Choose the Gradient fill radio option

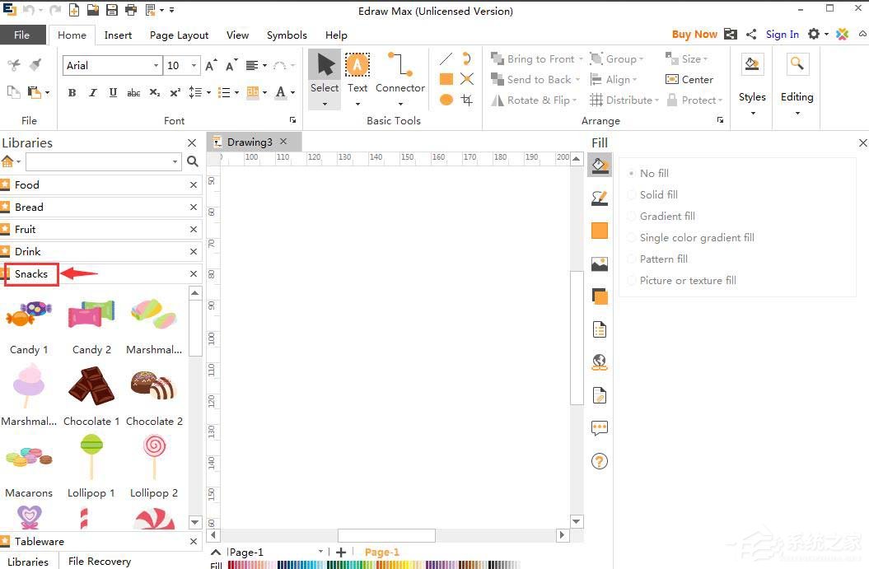coord(666,217)
